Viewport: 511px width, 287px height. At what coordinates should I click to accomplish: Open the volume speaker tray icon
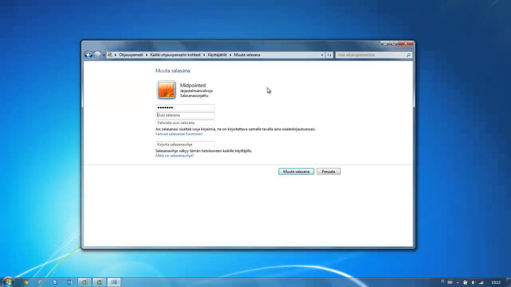pyautogui.click(x=473, y=282)
